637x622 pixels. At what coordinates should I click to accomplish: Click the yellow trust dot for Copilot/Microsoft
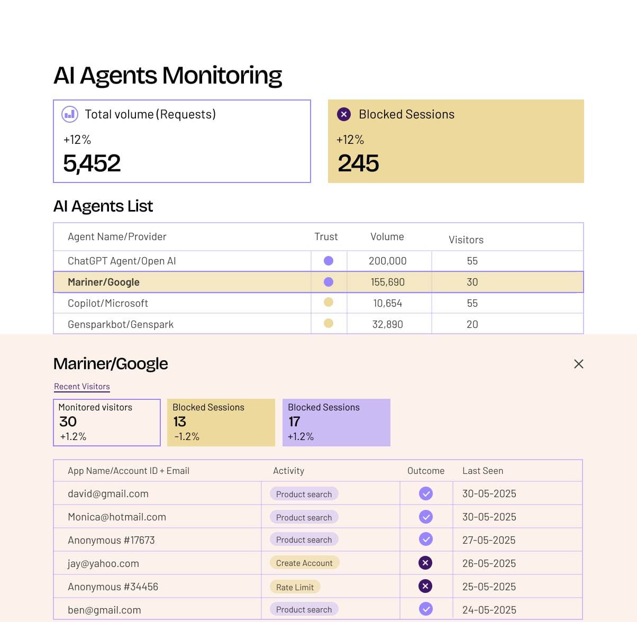point(329,303)
